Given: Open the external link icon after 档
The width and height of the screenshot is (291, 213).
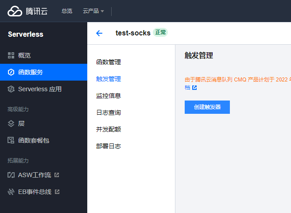Looking at the screenshot, I should click(x=194, y=88).
